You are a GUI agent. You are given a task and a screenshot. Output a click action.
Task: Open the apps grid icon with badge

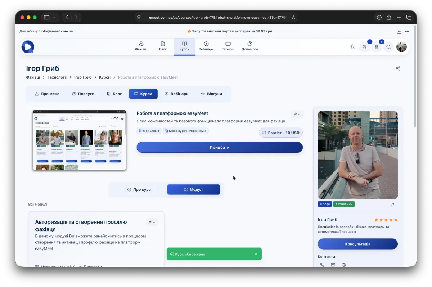[x=377, y=47]
